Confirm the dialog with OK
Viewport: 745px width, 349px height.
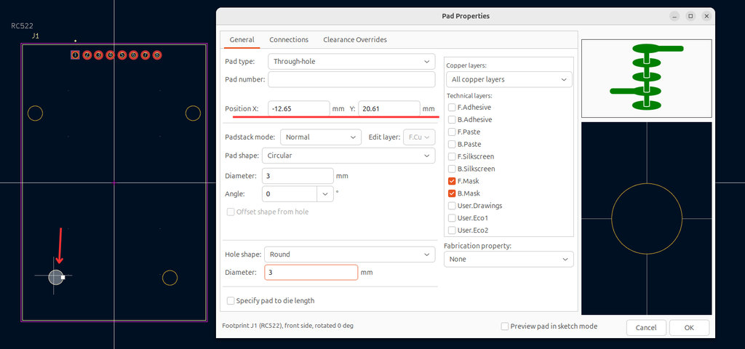coord(688,327)
